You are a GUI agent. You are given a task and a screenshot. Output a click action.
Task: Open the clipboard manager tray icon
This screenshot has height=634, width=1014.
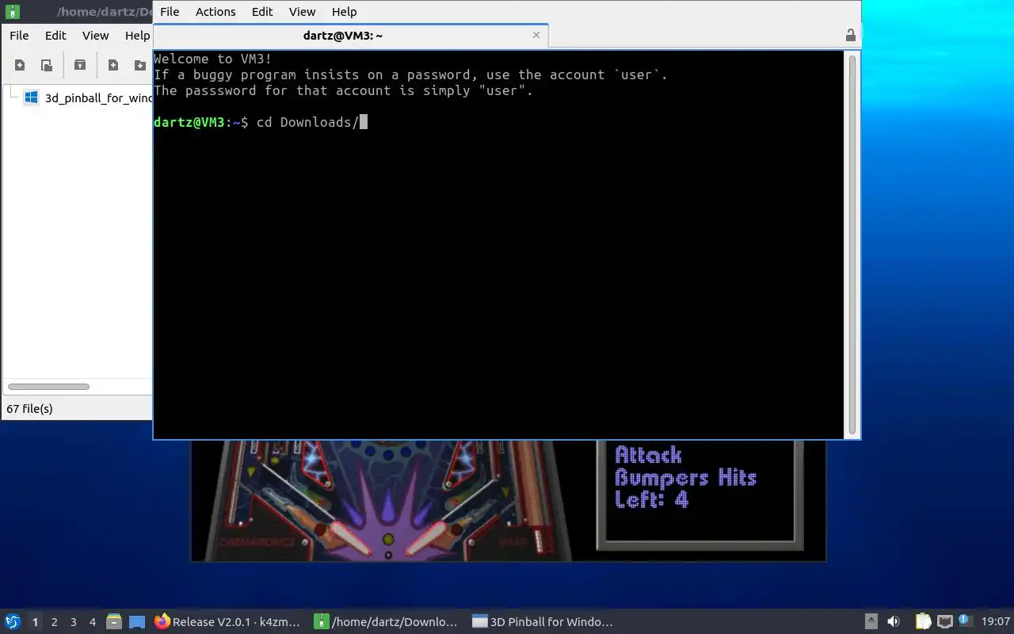[x=924, y=622]
